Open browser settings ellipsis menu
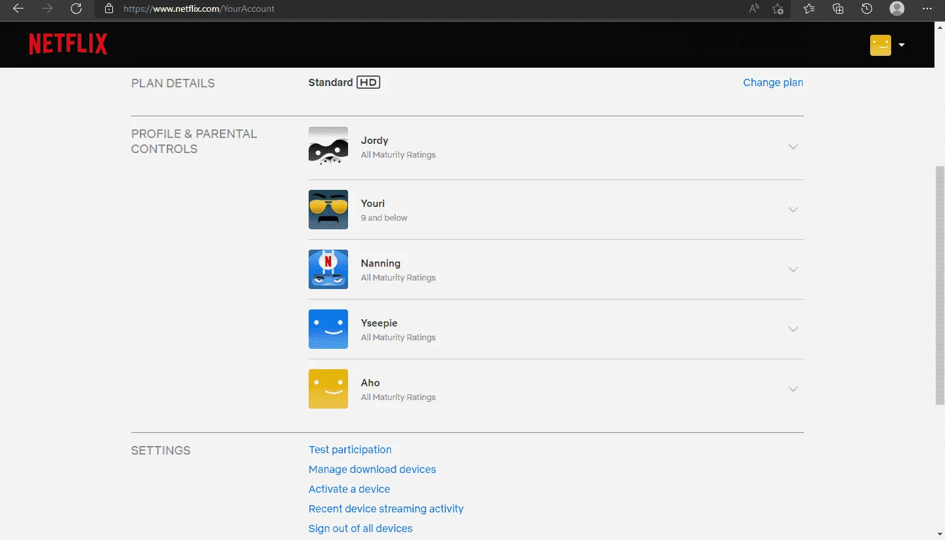 [927, 9]
